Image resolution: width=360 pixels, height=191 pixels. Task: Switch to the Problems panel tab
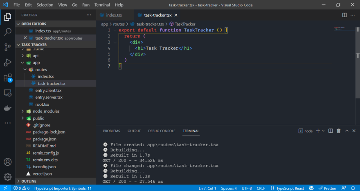point(111,131)
